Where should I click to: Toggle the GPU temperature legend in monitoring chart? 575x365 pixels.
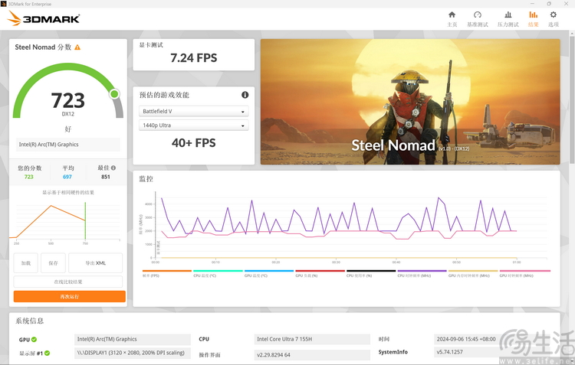pos(269,273)
